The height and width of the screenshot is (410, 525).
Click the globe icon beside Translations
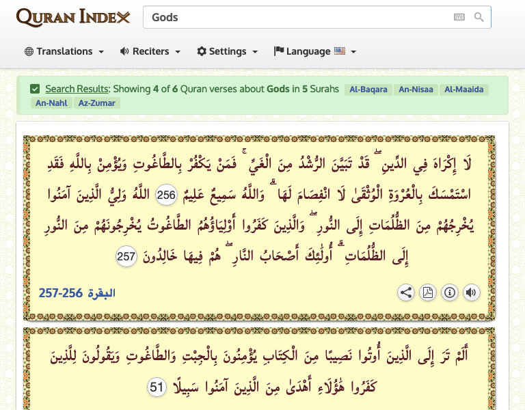(x=29, y=51)
